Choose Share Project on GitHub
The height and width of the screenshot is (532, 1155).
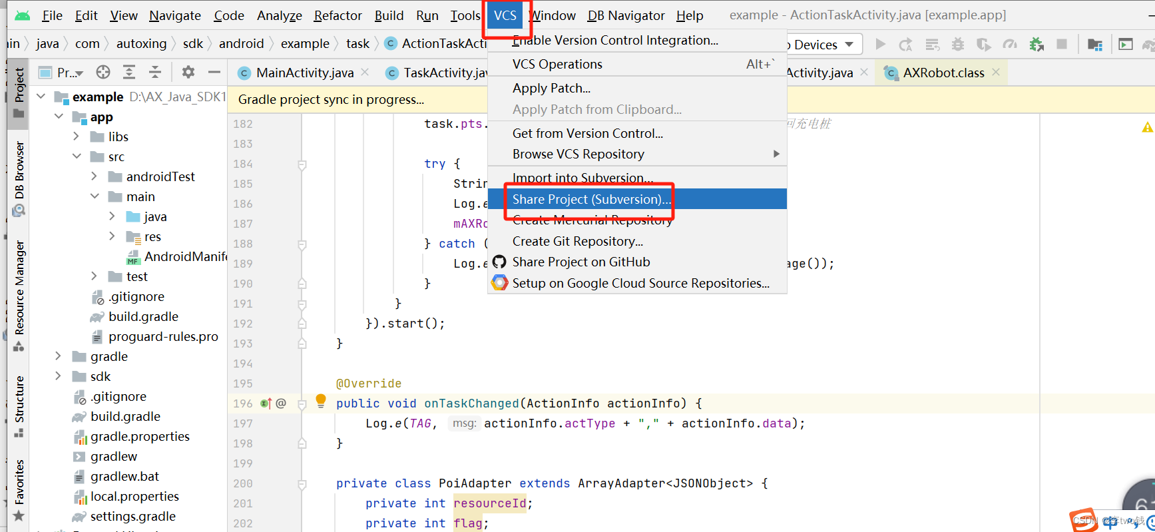tap(637, 262)
